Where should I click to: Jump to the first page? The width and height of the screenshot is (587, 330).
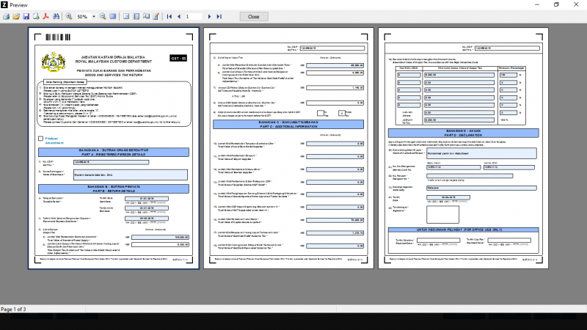click(x=171, y=16)
